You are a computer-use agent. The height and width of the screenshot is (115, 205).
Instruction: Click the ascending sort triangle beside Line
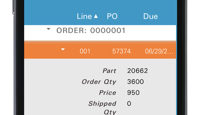(x=96, y=16)
